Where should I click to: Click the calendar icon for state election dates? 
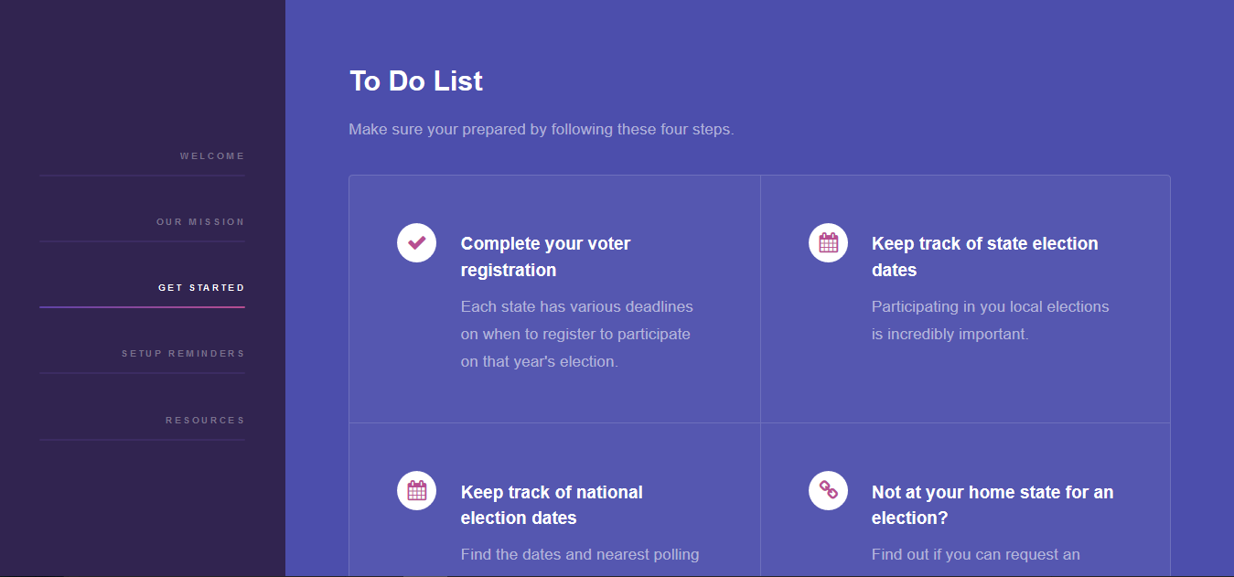[828, 243]
